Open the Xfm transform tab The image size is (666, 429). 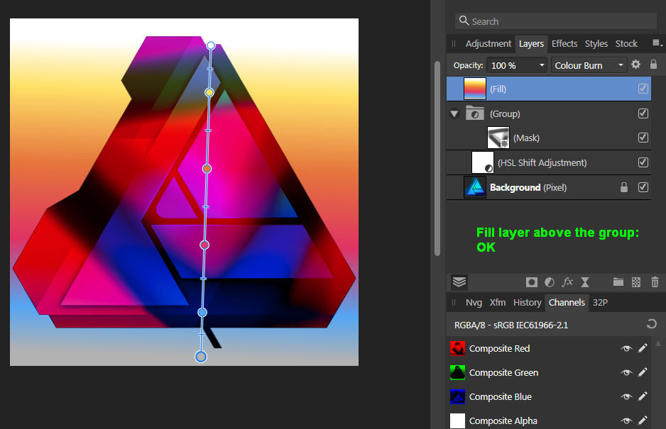click(x=498, y=303)
